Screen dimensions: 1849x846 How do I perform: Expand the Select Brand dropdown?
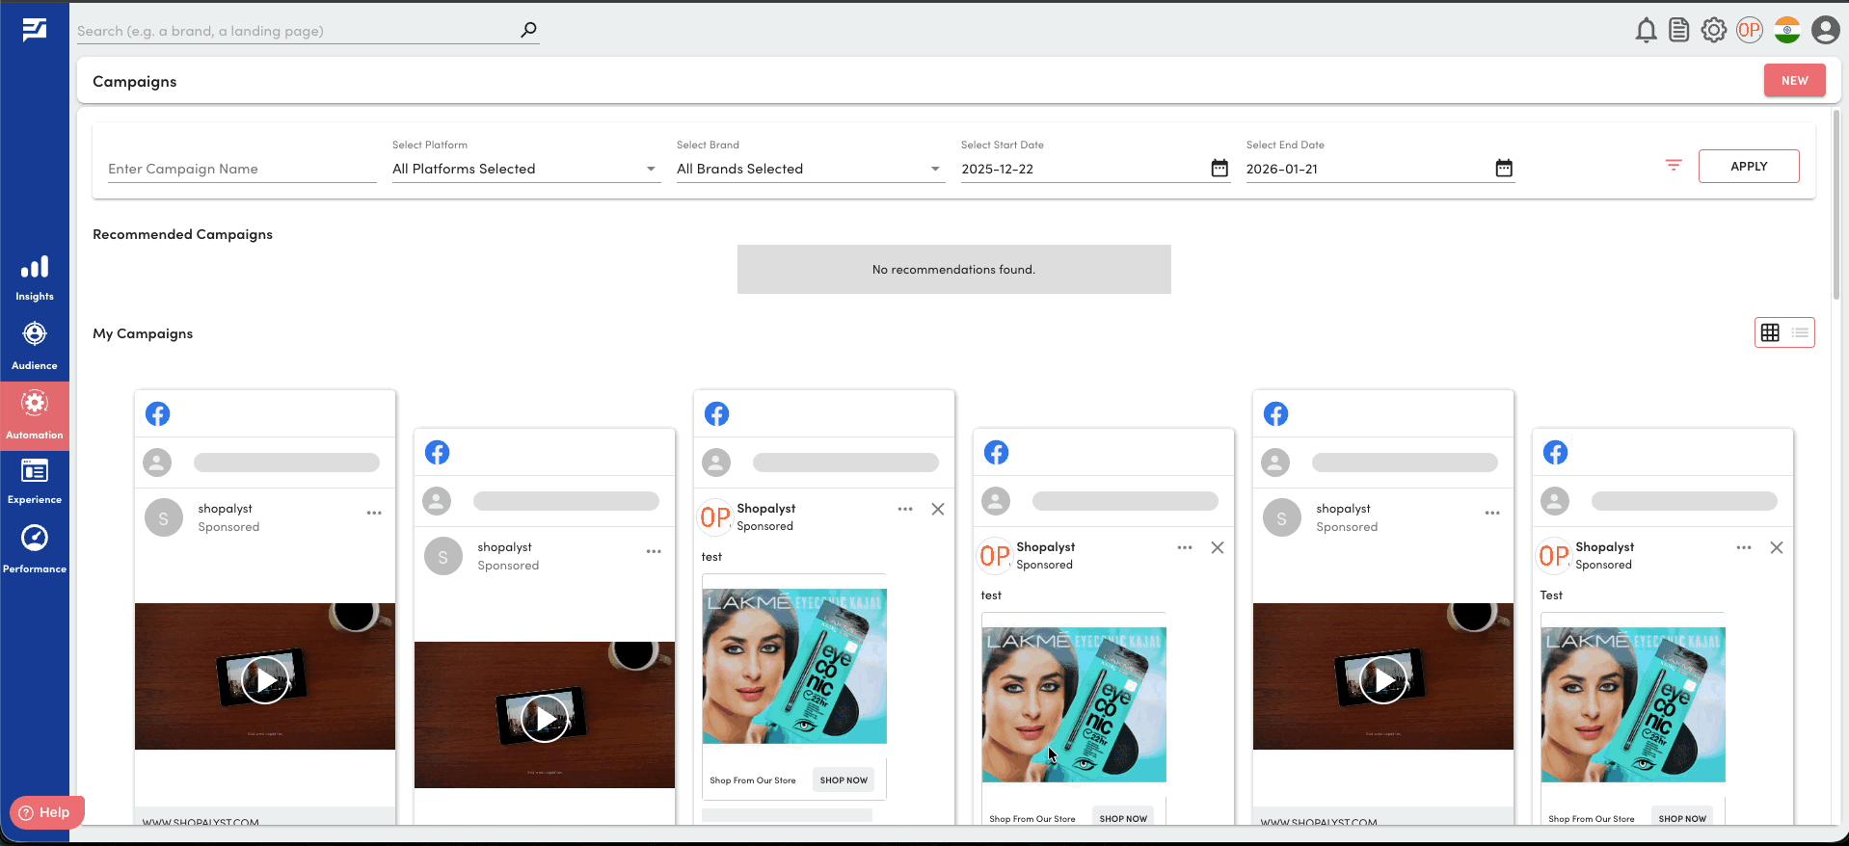[x=811, y=169]
